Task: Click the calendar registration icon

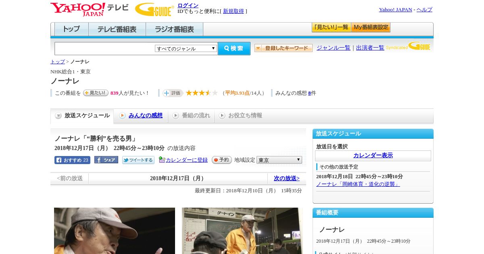Action: coord(162,160)
